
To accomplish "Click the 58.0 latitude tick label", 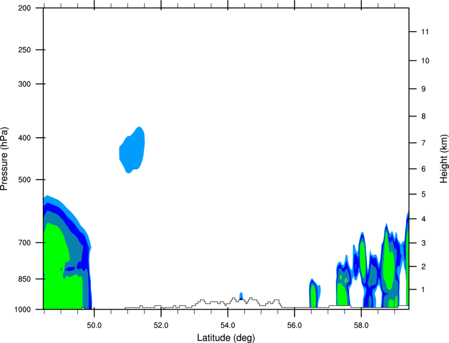I will (361, 326).
